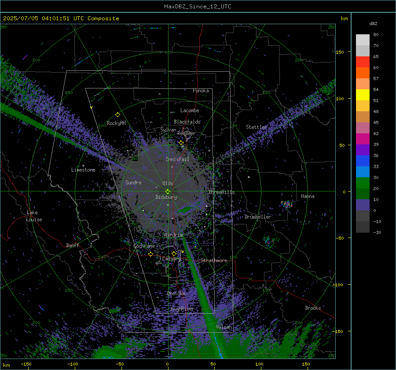The height and width of the screenshot is (370, 396).
Task: Click the Innisfail city label
Action: tap(177, 159)
